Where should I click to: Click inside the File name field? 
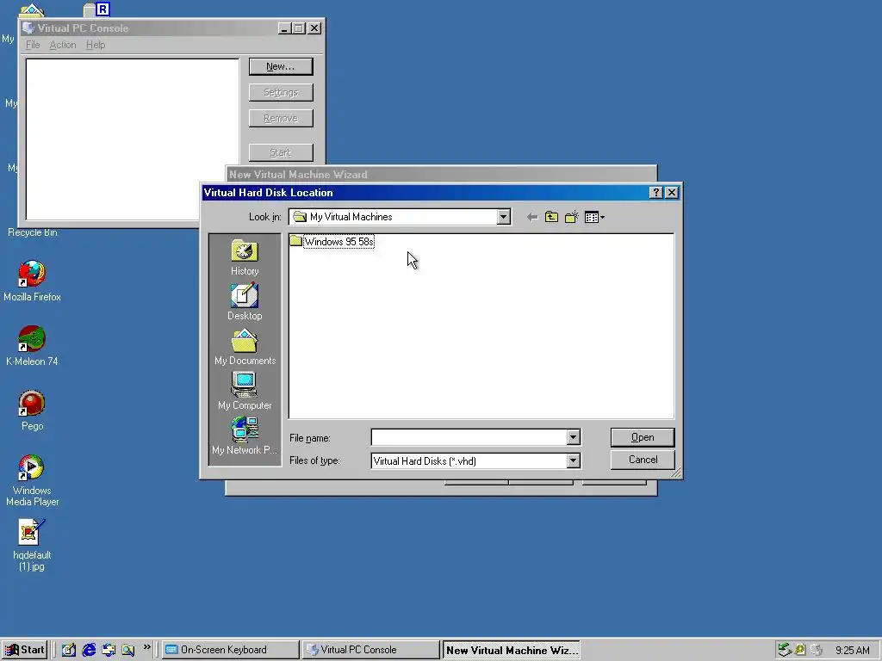469,437
